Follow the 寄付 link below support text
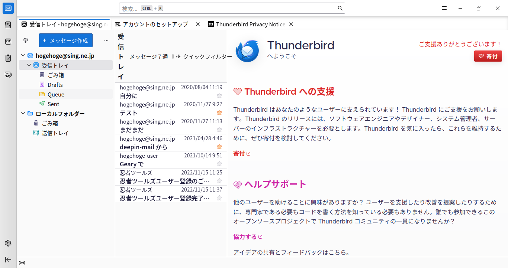Image resolution: width=508 pixels, height=268 pixels. coord(242,153)
